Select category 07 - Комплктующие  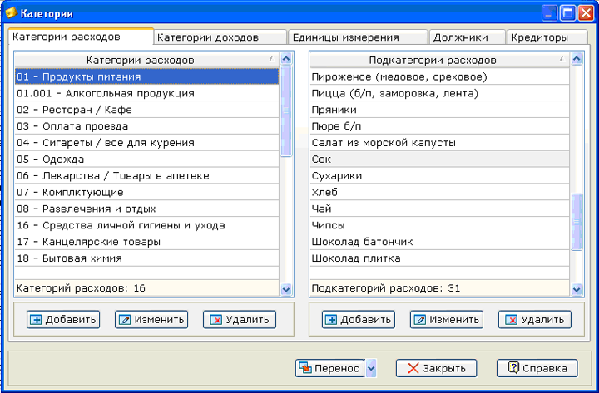coord(146,192)
